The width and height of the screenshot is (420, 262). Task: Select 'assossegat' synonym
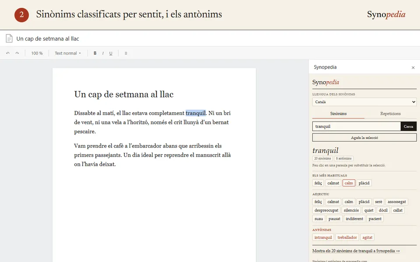tap(397, 202)
